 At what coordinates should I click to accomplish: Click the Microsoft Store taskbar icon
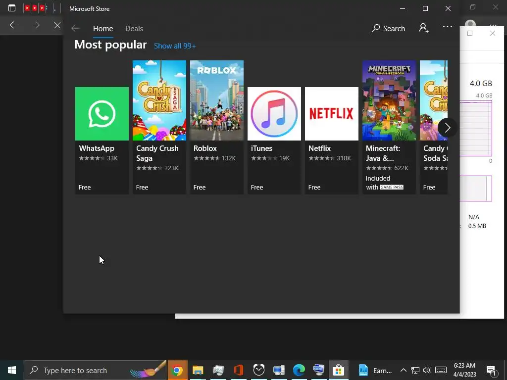(339, 370)
